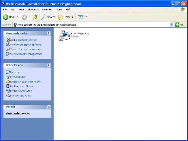This screenshot has width=188, height=141.
Task: Click the Search toolbar label
Action: coord(51,17)
